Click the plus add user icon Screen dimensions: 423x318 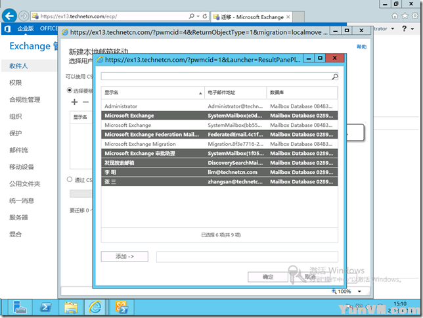[74, 102]
